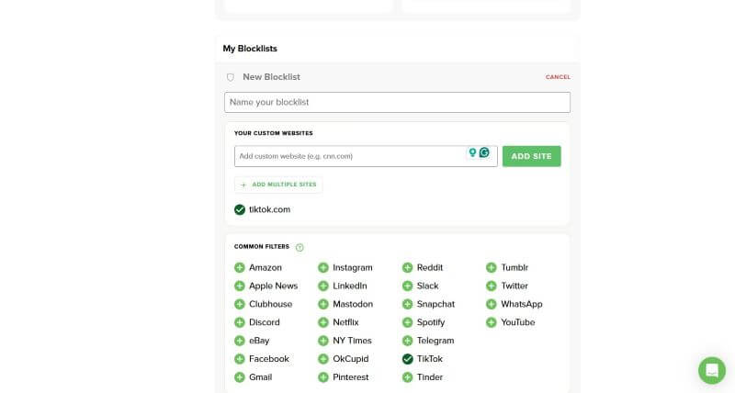Cancel the new blocklist

point(558,77)
